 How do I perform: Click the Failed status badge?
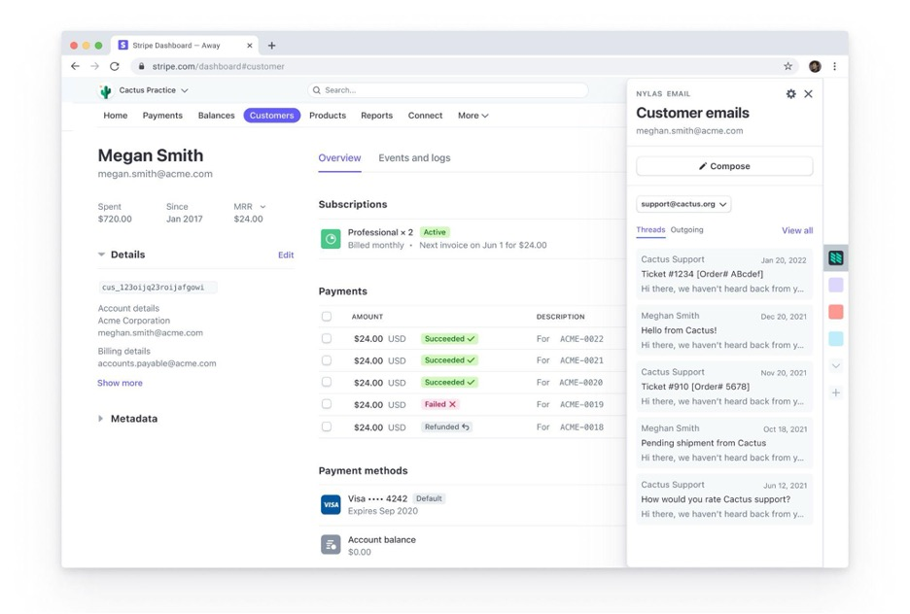click(439, 404)
